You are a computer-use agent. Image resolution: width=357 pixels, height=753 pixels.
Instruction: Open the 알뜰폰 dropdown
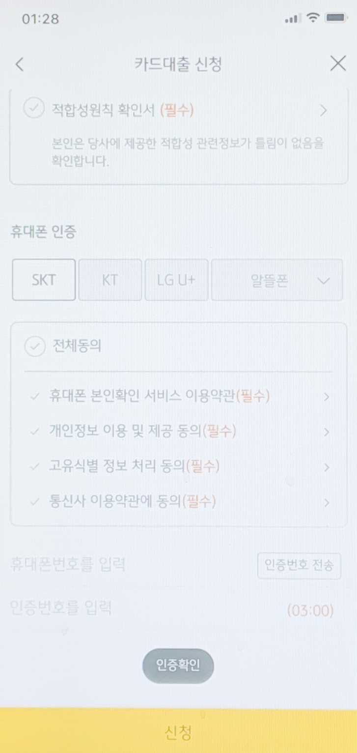[277, 280]
